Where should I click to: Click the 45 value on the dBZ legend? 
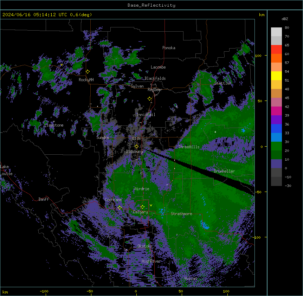287,98
